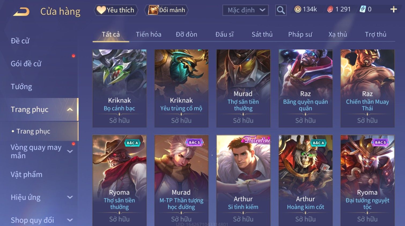
Task: Expand Shop quy đổi section
Action: pyautogui.click(x=70, y=220)
